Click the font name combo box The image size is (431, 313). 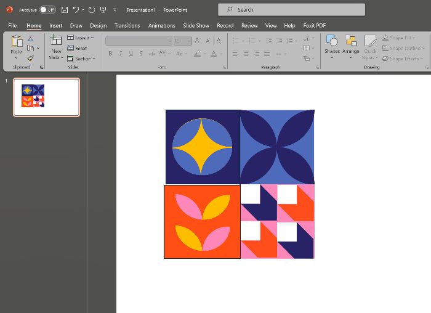139,41
